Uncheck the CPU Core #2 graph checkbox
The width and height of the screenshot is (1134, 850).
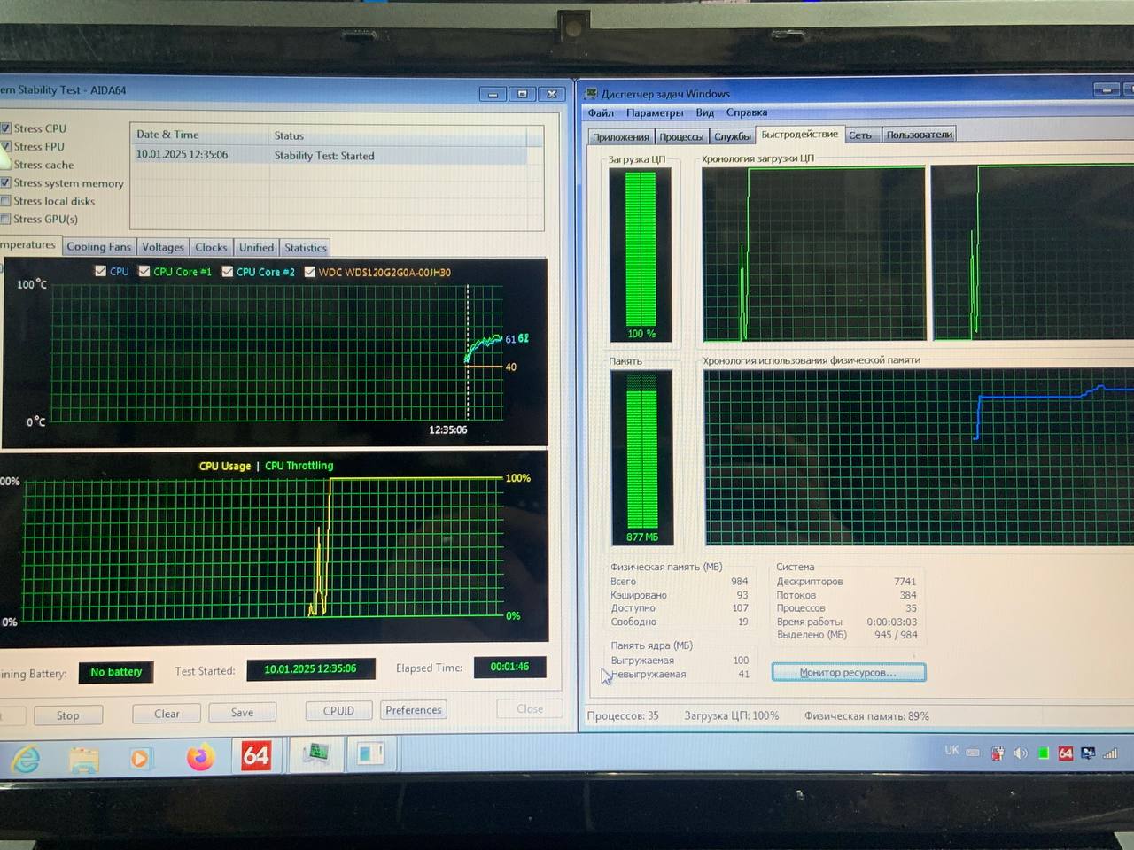coord(228,271)
